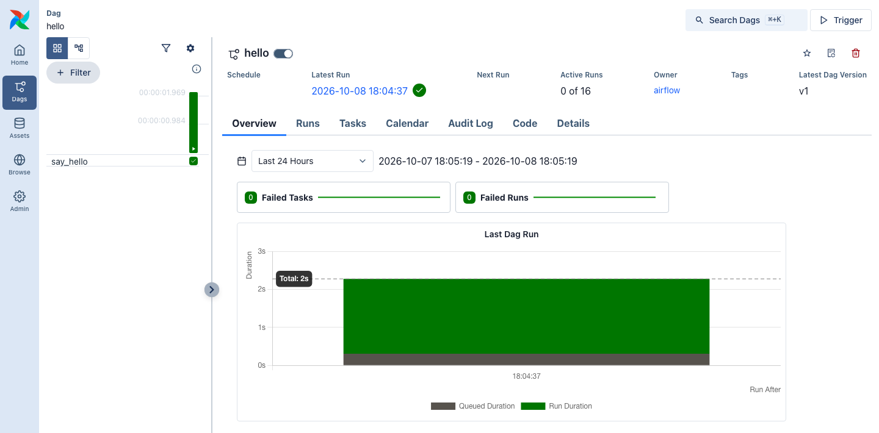Delete the Dag with trash icon
This screenshot has height=433, width=879.
point(856,54)
